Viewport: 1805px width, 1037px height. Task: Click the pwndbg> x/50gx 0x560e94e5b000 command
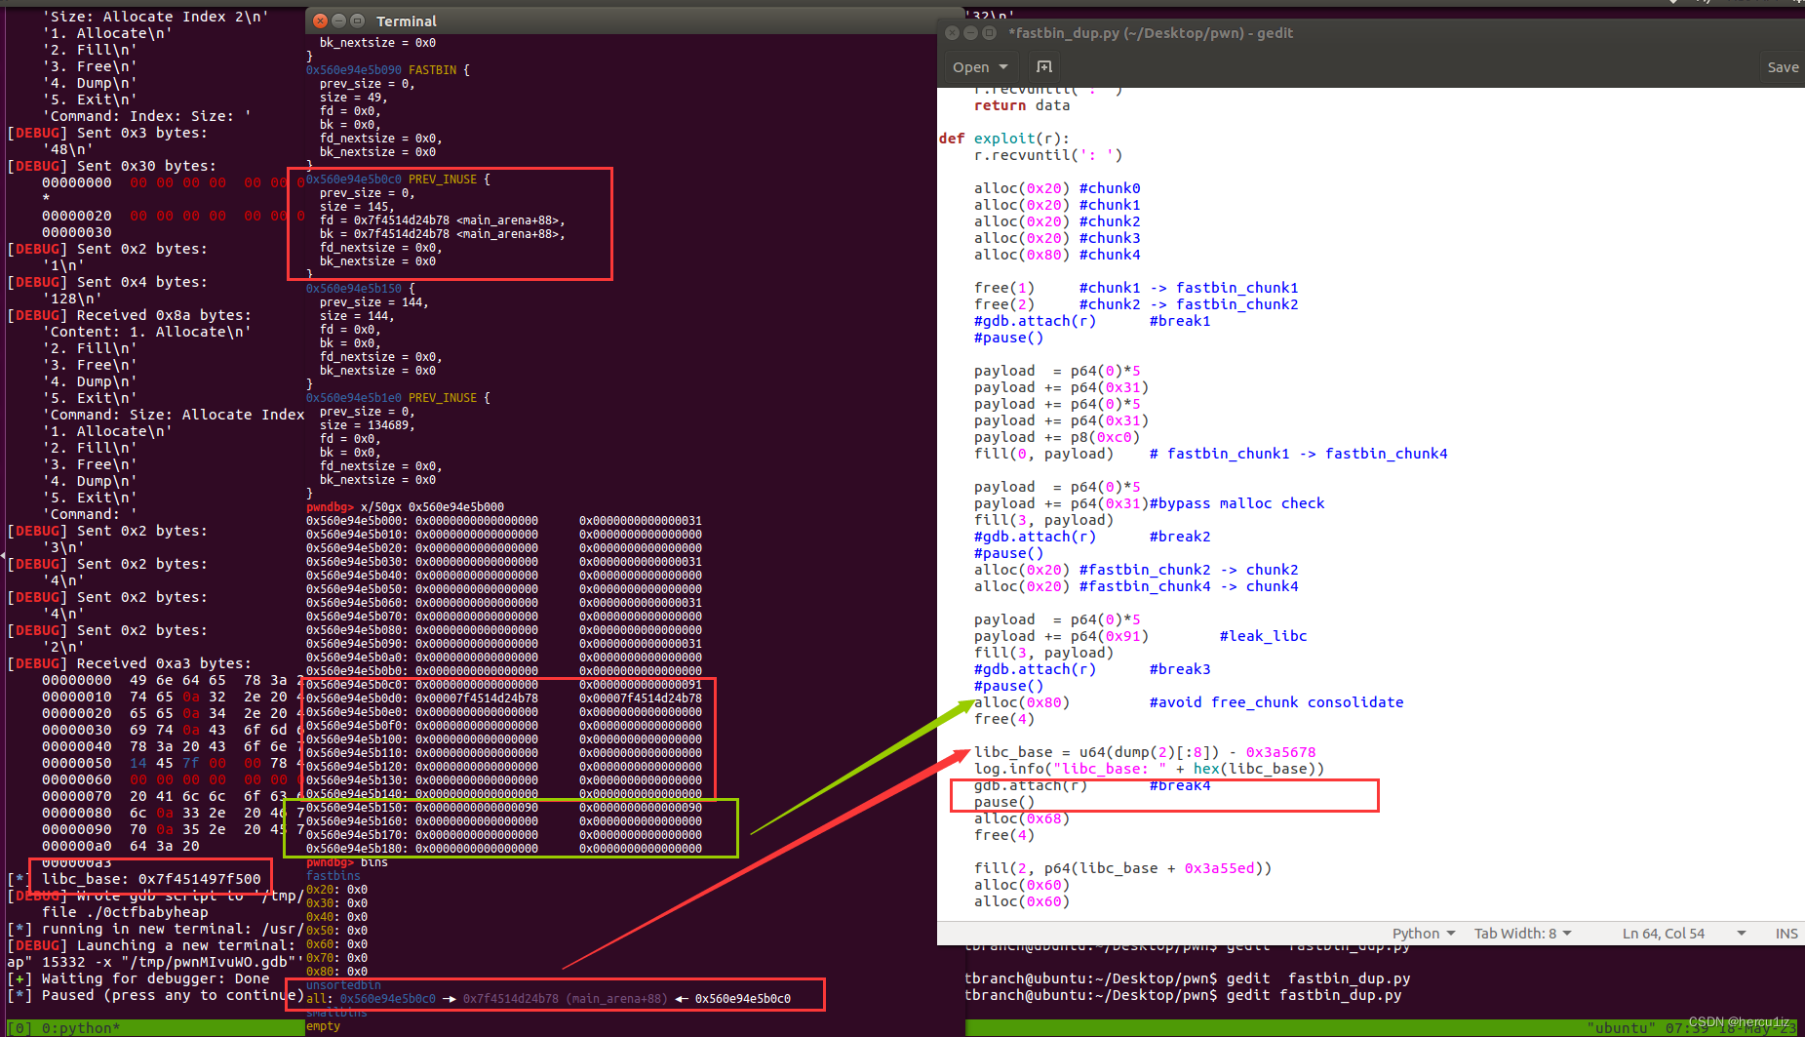point(405,507)
